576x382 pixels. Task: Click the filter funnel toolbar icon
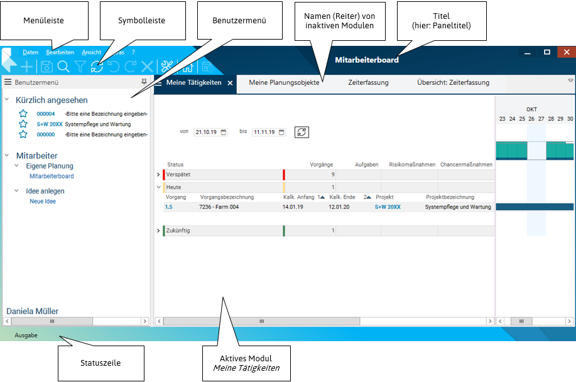point(80,67)
